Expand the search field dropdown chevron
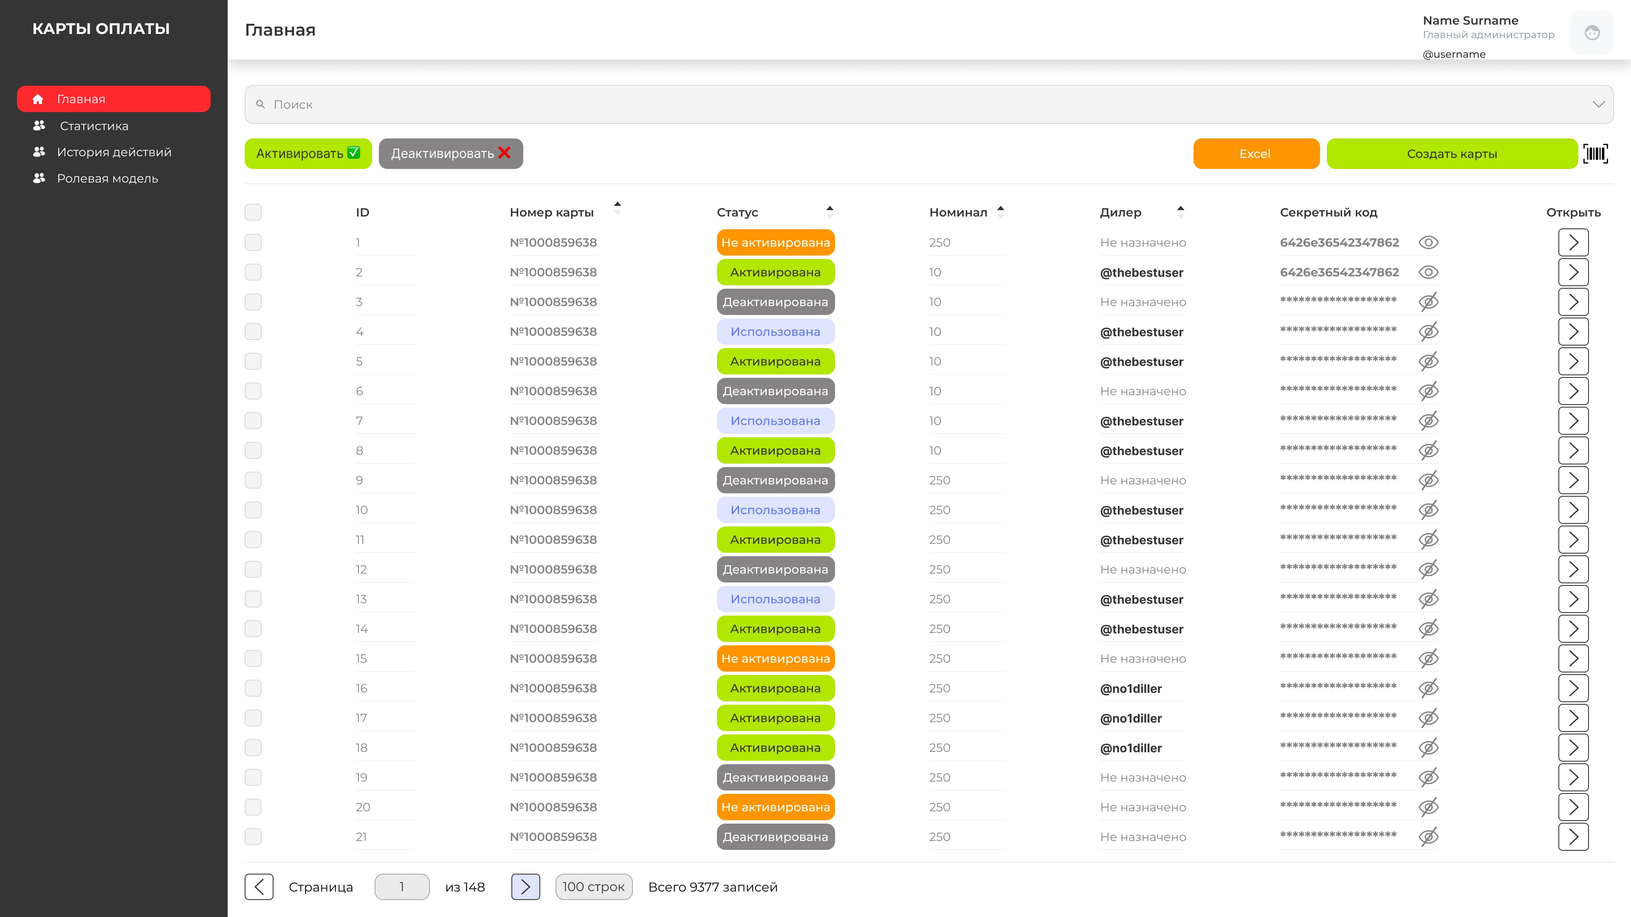1631x917 pixels. pyautogui.click(x=1599, y=104)
